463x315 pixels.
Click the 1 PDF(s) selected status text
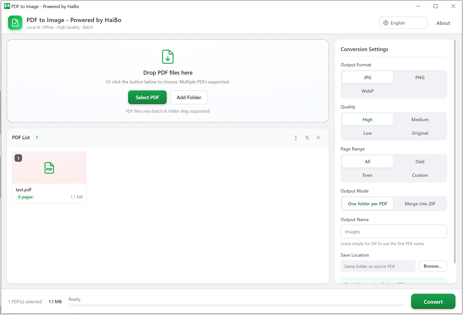click(x=25, y=302)
